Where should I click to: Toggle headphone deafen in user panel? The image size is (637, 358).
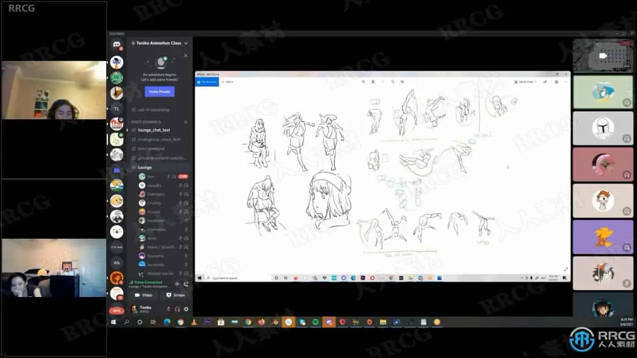click(x=177, y=309)
